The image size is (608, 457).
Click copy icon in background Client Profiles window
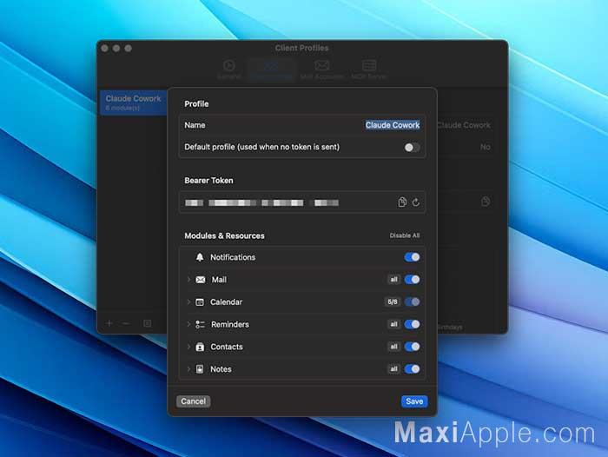coord(486,202)
